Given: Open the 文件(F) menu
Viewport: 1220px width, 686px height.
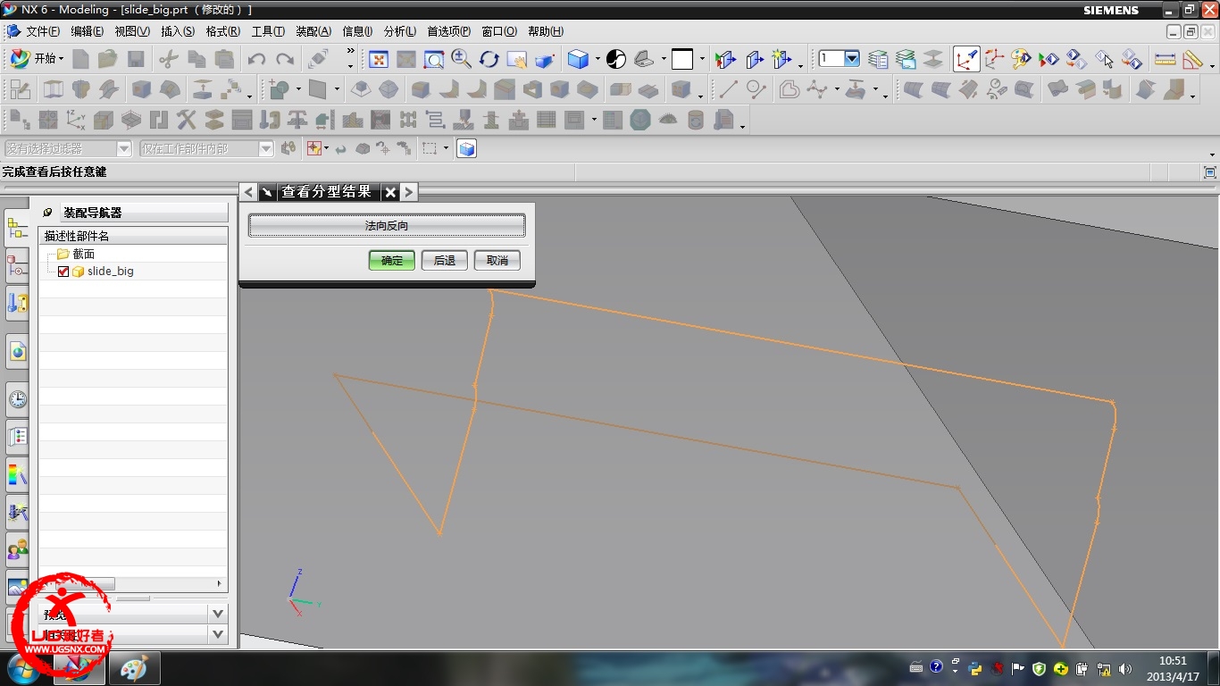Looking at the screenshot, I should pos(43,31).
